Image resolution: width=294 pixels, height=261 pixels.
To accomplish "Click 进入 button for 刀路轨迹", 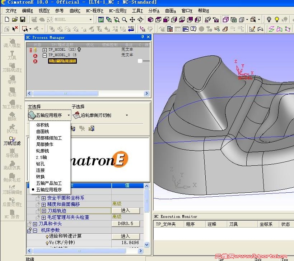I will (126, 211).
